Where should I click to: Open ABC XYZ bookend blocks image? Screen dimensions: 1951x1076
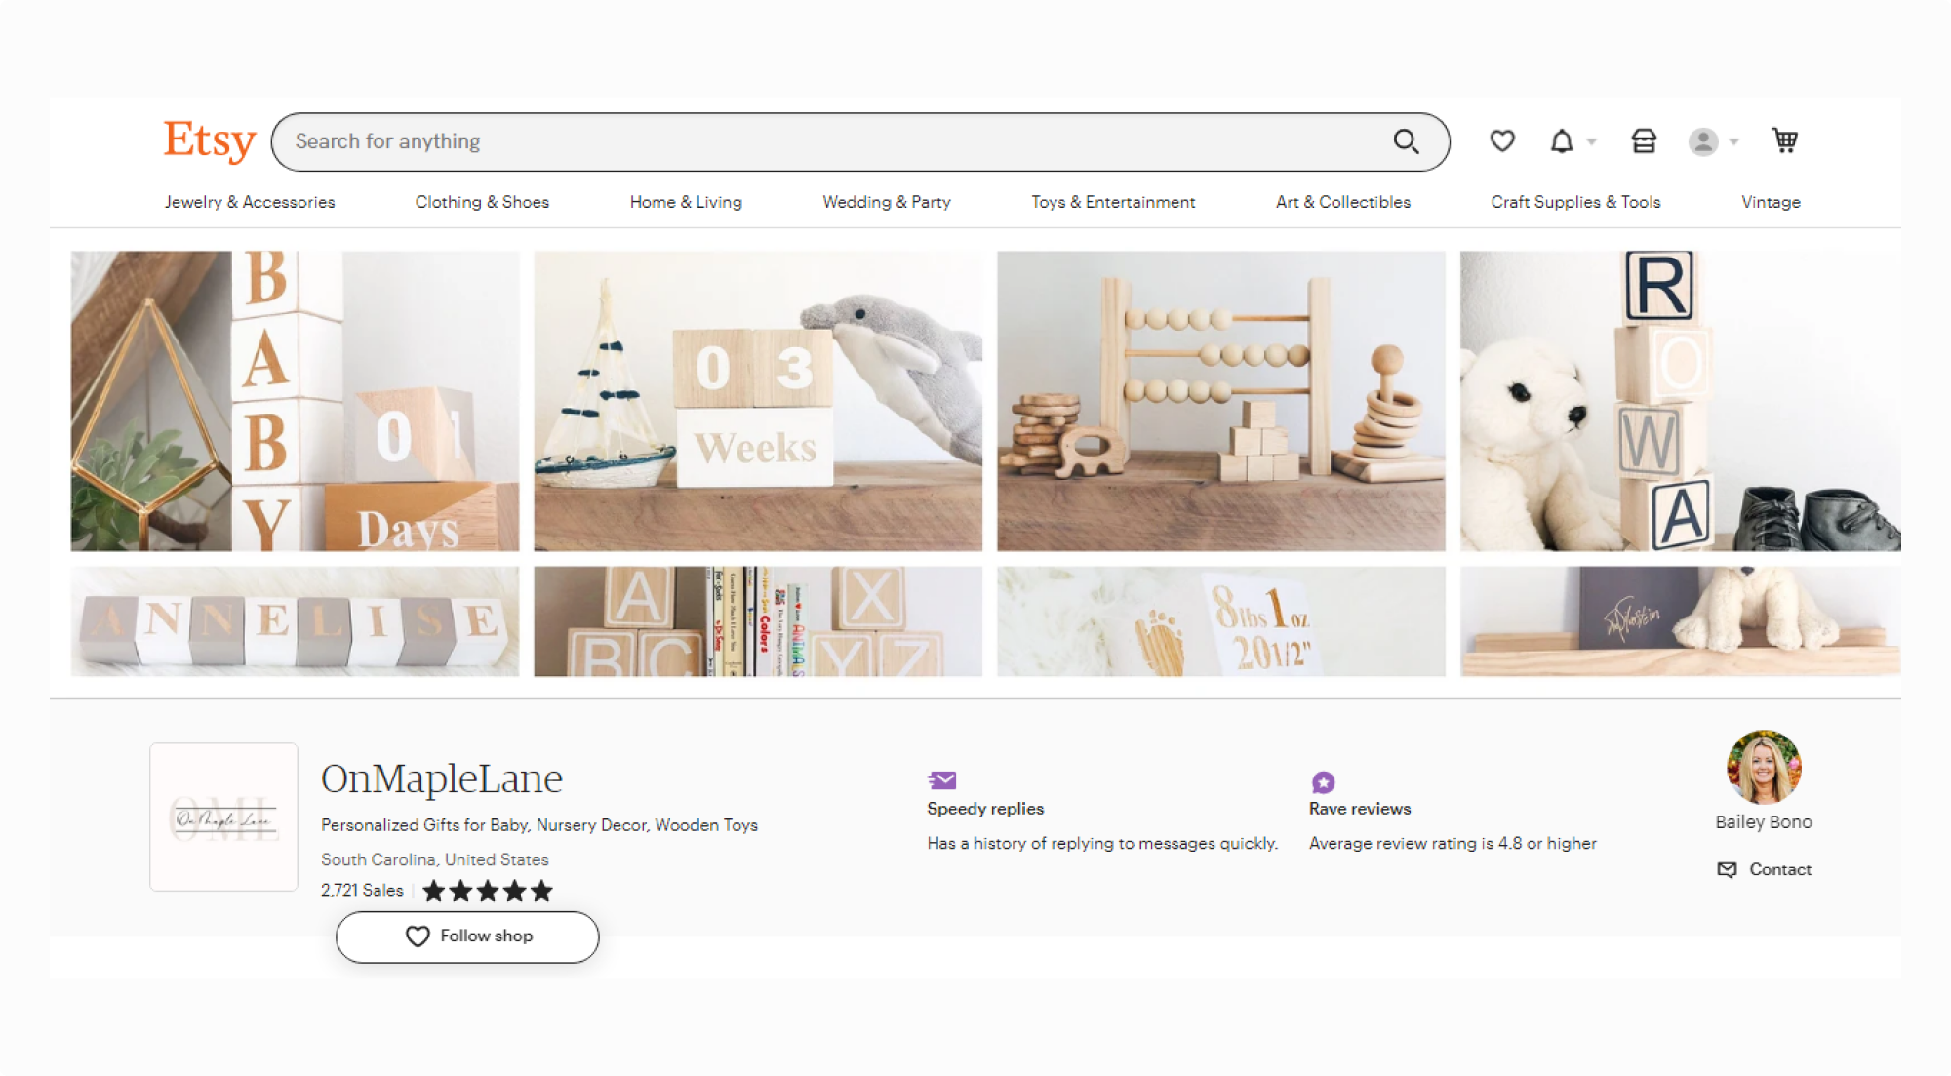pos(758,621)
